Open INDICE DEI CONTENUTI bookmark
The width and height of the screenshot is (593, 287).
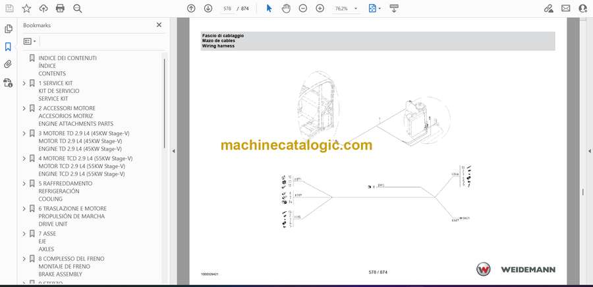click(67, 58)
